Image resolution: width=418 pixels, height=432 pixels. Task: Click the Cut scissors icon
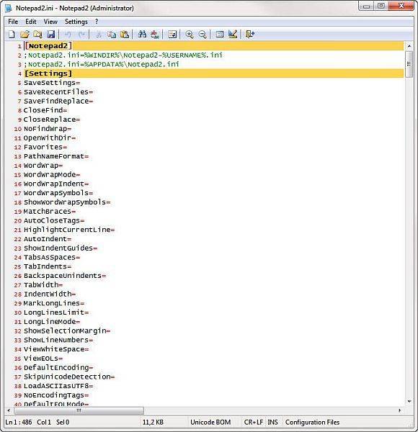point(99,35)
